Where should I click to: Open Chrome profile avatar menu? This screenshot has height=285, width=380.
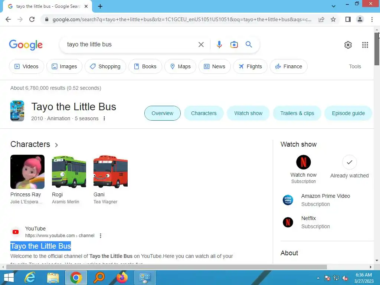360,19
